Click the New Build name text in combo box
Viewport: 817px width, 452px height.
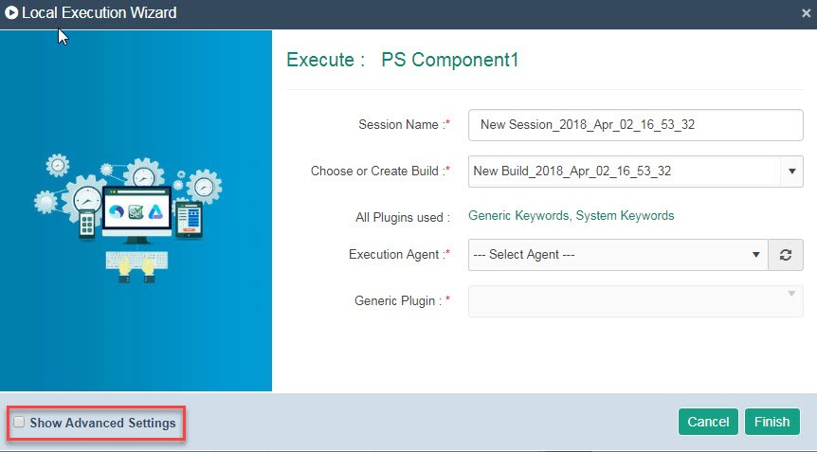click(x=572, y=172)
